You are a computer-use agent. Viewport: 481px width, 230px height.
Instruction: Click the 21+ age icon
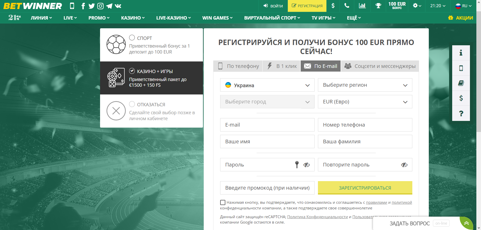pos(15,17)
